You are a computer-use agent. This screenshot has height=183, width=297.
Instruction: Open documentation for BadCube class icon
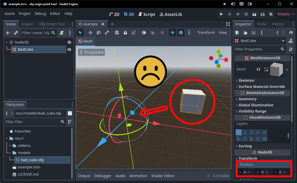pos(291,41)
